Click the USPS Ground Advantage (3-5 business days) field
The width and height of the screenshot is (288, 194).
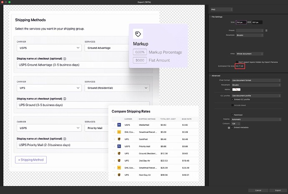point(73,65)
